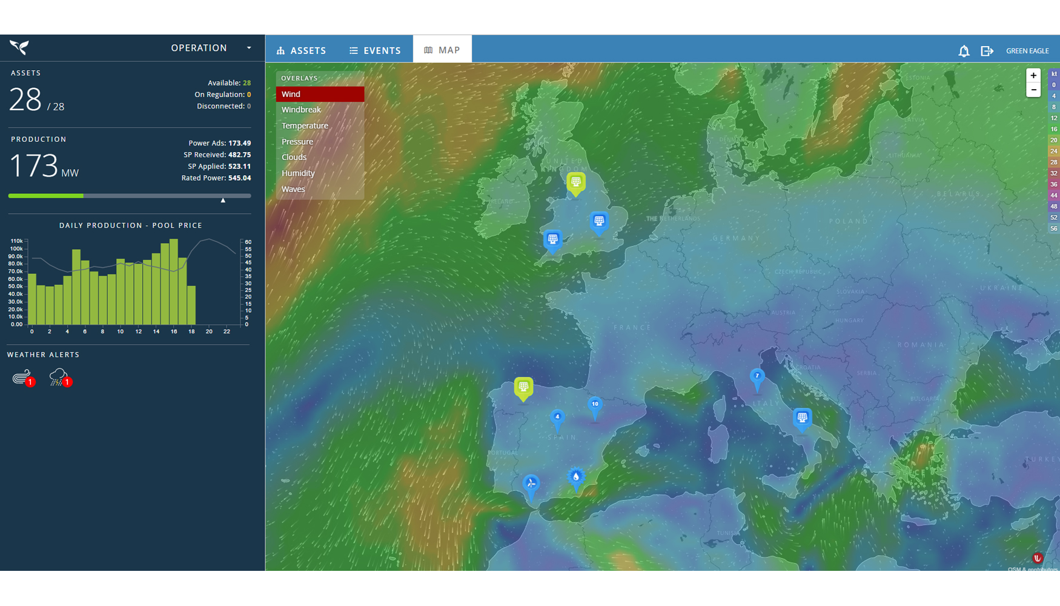Open the EVENTS tab

pyautogui.click(x=375, y=50)
